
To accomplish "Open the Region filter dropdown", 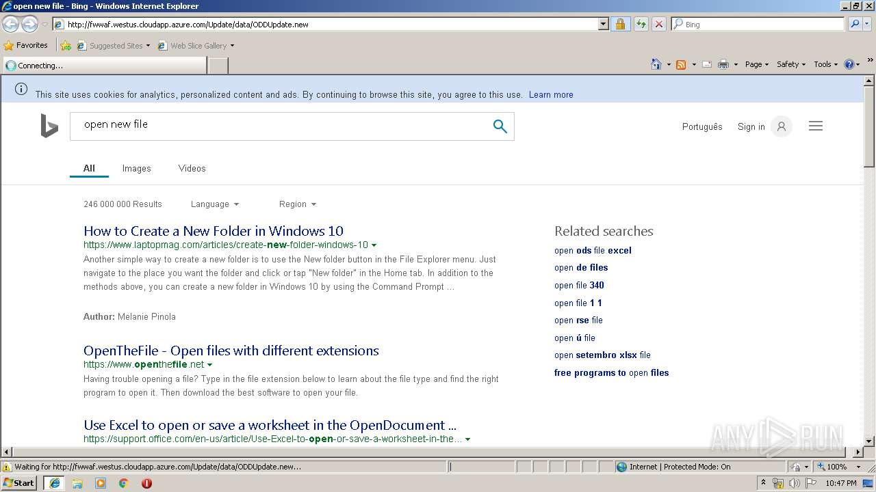I will coord(298,204).
